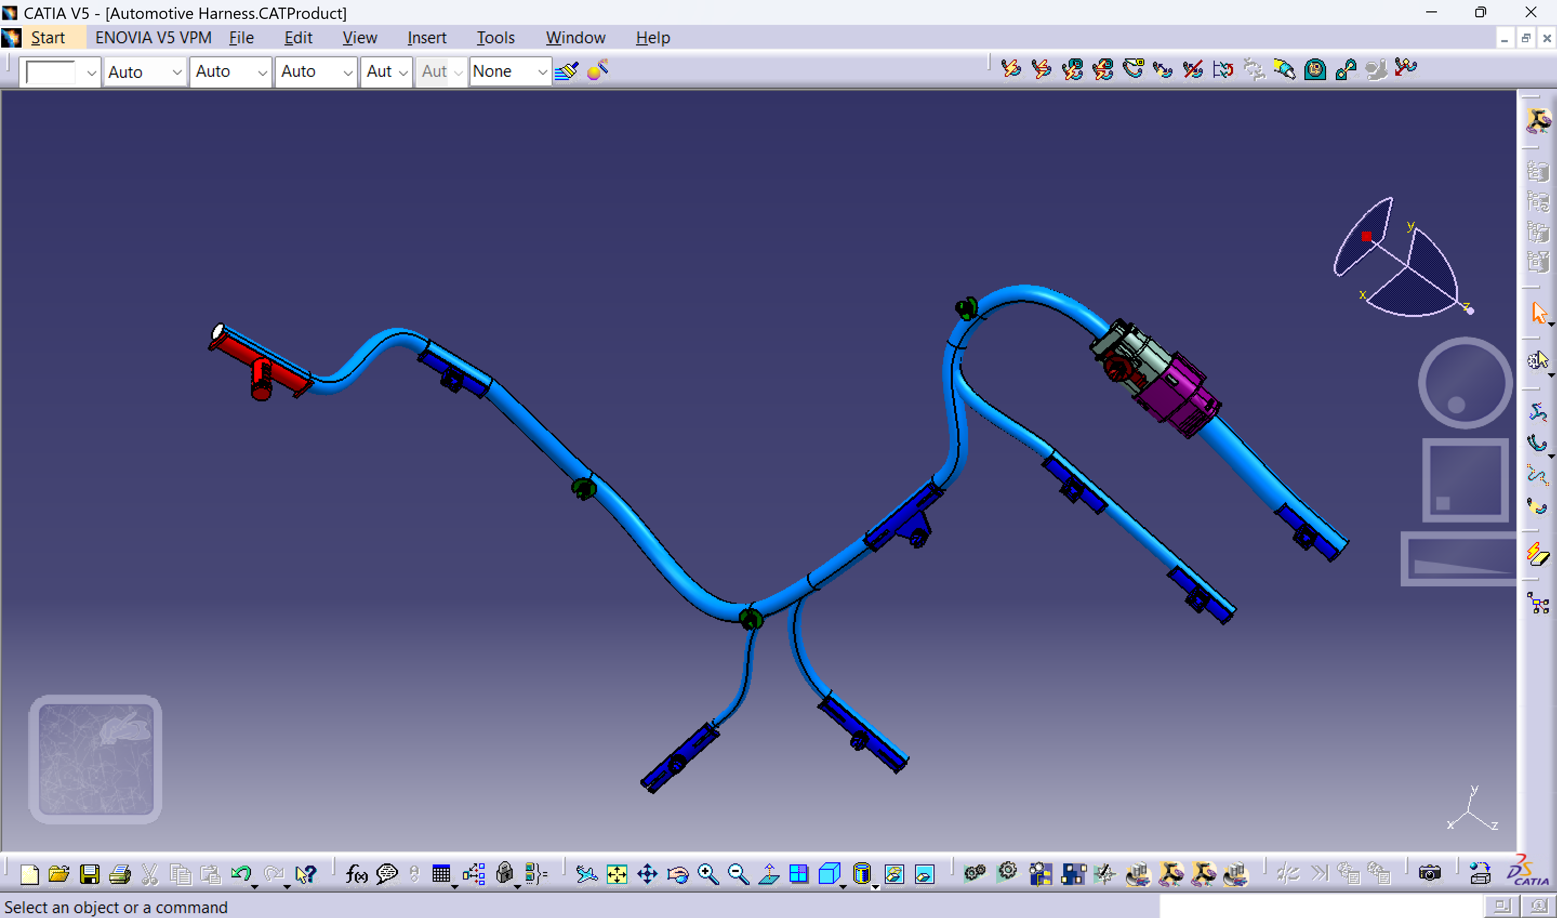Open the ENOVIA V5 VPM menu
This screenshot has width=1557, height=918.
(153, 38)
